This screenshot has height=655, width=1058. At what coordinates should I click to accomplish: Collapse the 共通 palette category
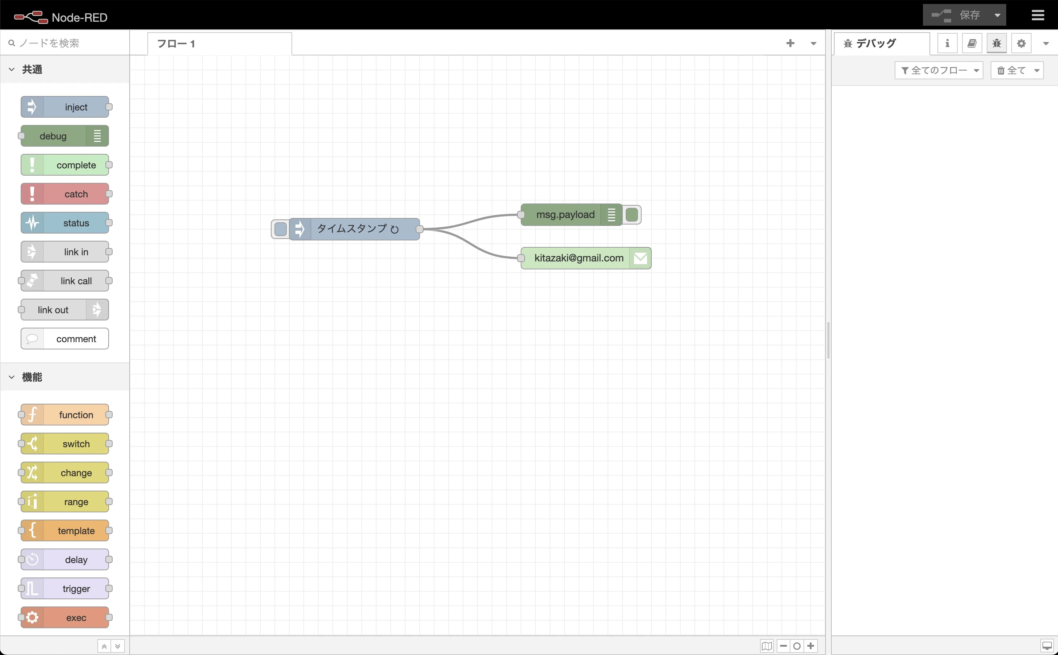(65, 69)
